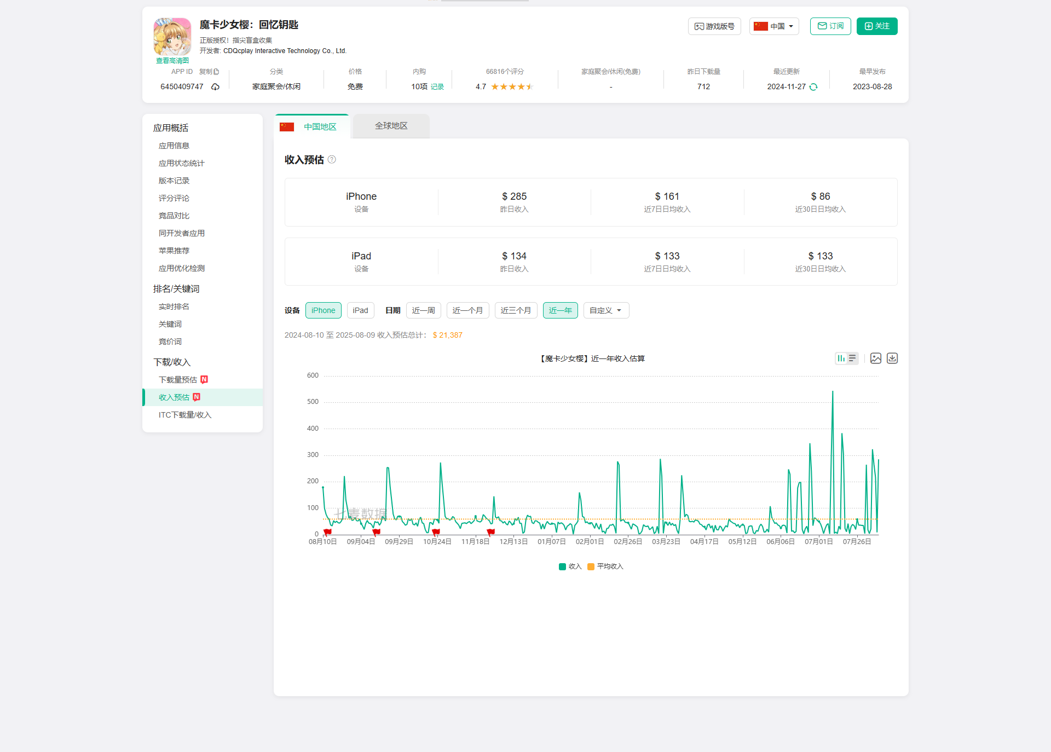Click red flag marker near 11月18日
This screenshot has height=752, width=1051.
[x=490, y=532]
